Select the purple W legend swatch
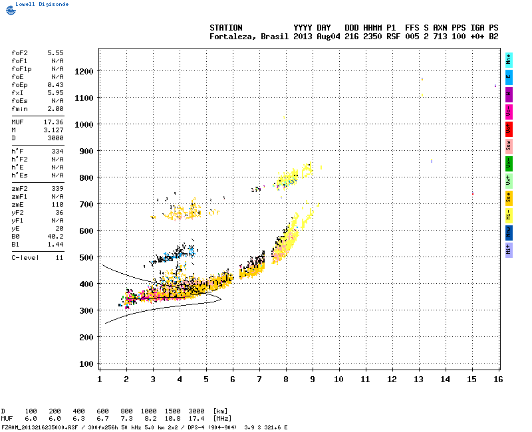This screenshot has height=432, width=532. click(509, 94)
